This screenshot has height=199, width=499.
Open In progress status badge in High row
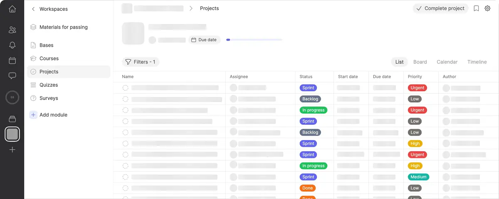coord(313,166)
